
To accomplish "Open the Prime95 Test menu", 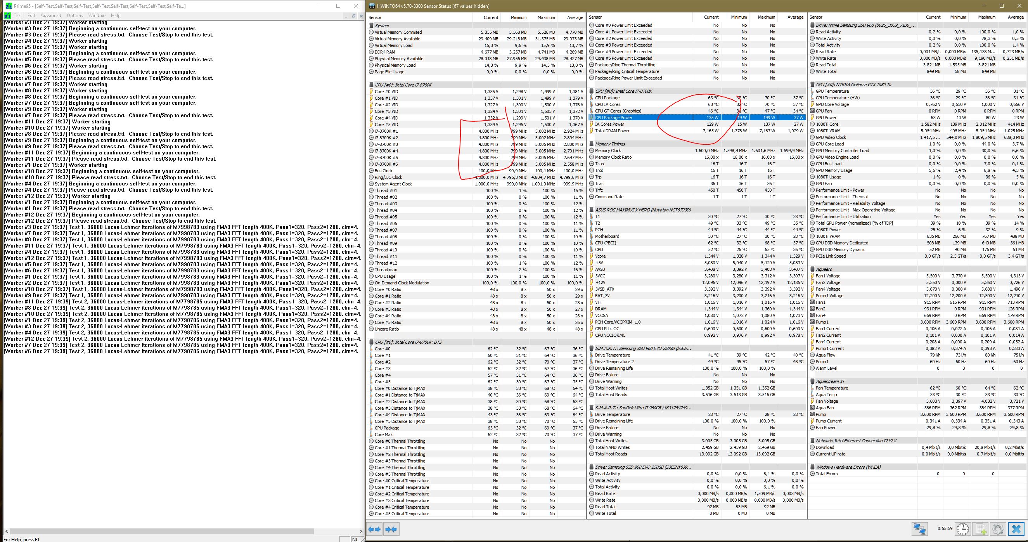I will [18, 16].
